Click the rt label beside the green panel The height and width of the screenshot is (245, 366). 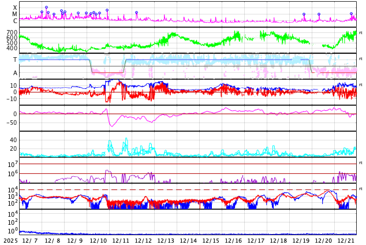tap(360, 33)
